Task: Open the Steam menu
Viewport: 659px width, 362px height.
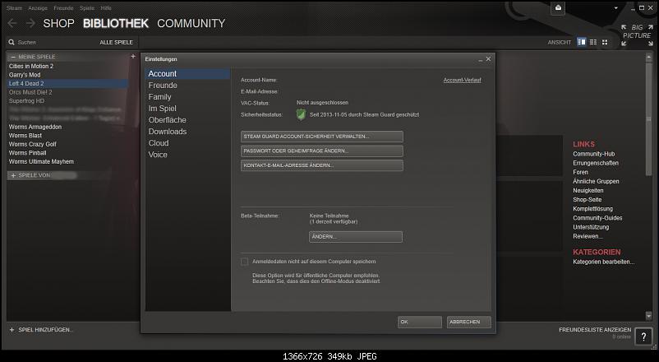Action: (14, 7)
